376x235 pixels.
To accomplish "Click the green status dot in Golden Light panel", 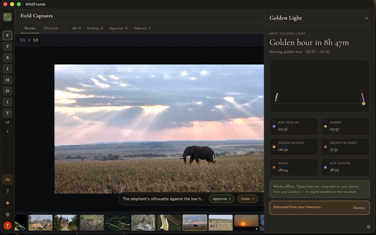I will [368, 227].
